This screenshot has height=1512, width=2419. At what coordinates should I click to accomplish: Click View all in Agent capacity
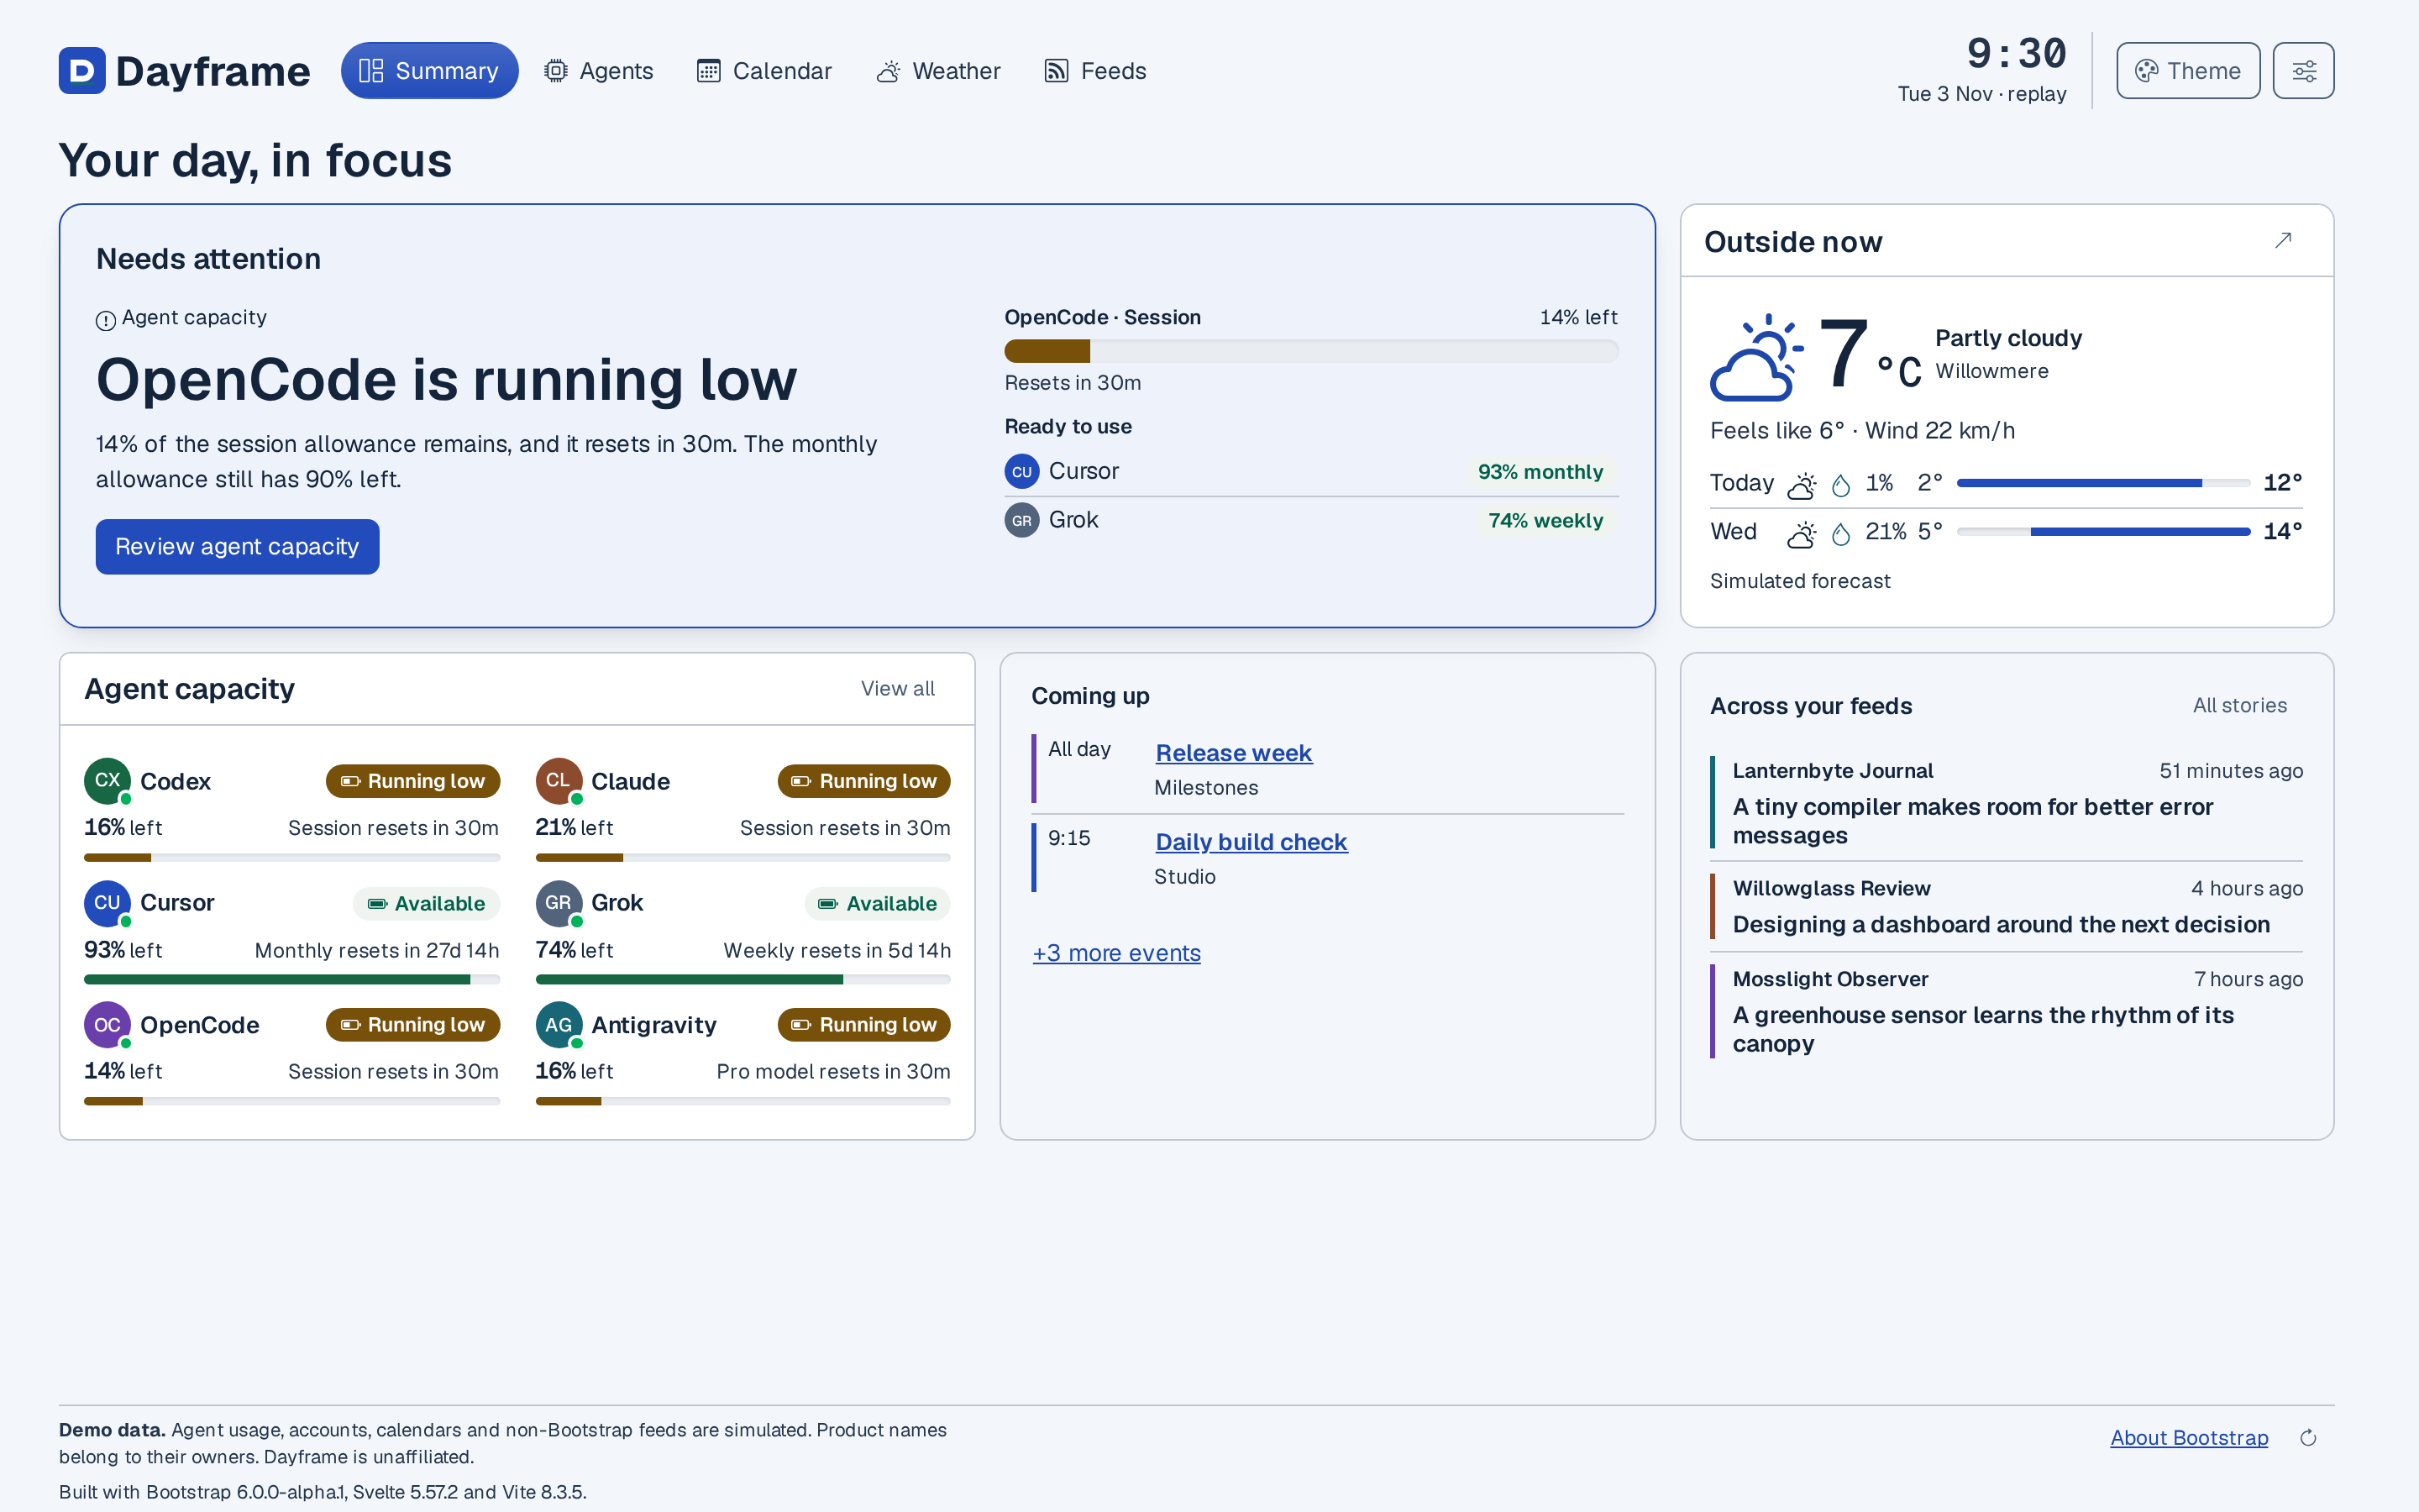tap(898, 688)
